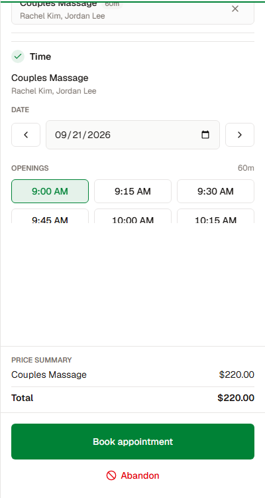
Task: Remove the Couples Massage service with X
Action: click(x=235, y=9)
